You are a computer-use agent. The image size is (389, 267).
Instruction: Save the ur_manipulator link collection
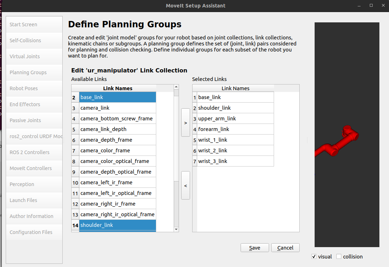254,248
